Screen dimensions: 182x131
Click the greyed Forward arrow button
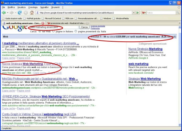12,13
